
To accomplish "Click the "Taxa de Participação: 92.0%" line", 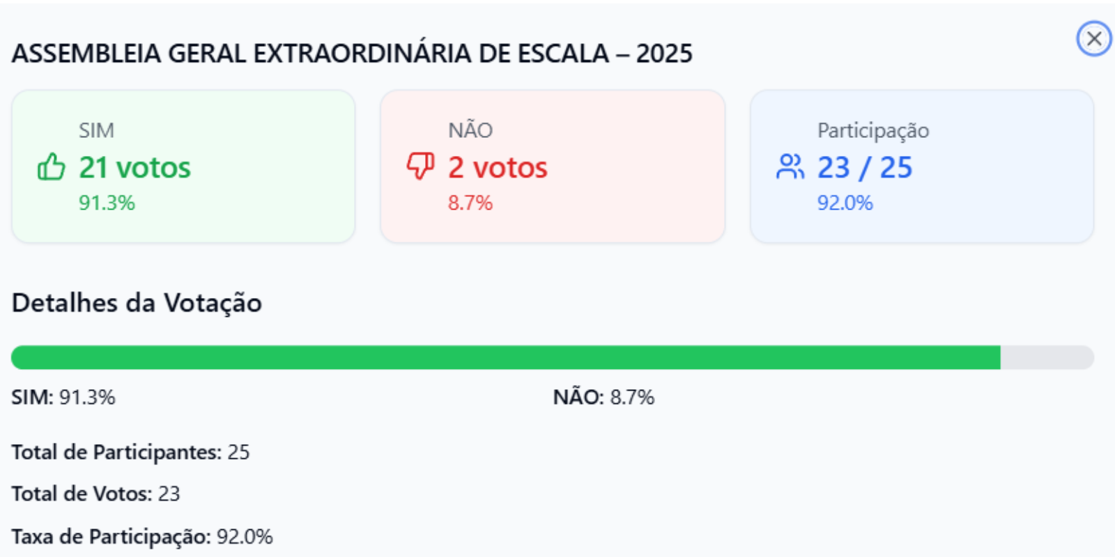I will pos(142,537).
